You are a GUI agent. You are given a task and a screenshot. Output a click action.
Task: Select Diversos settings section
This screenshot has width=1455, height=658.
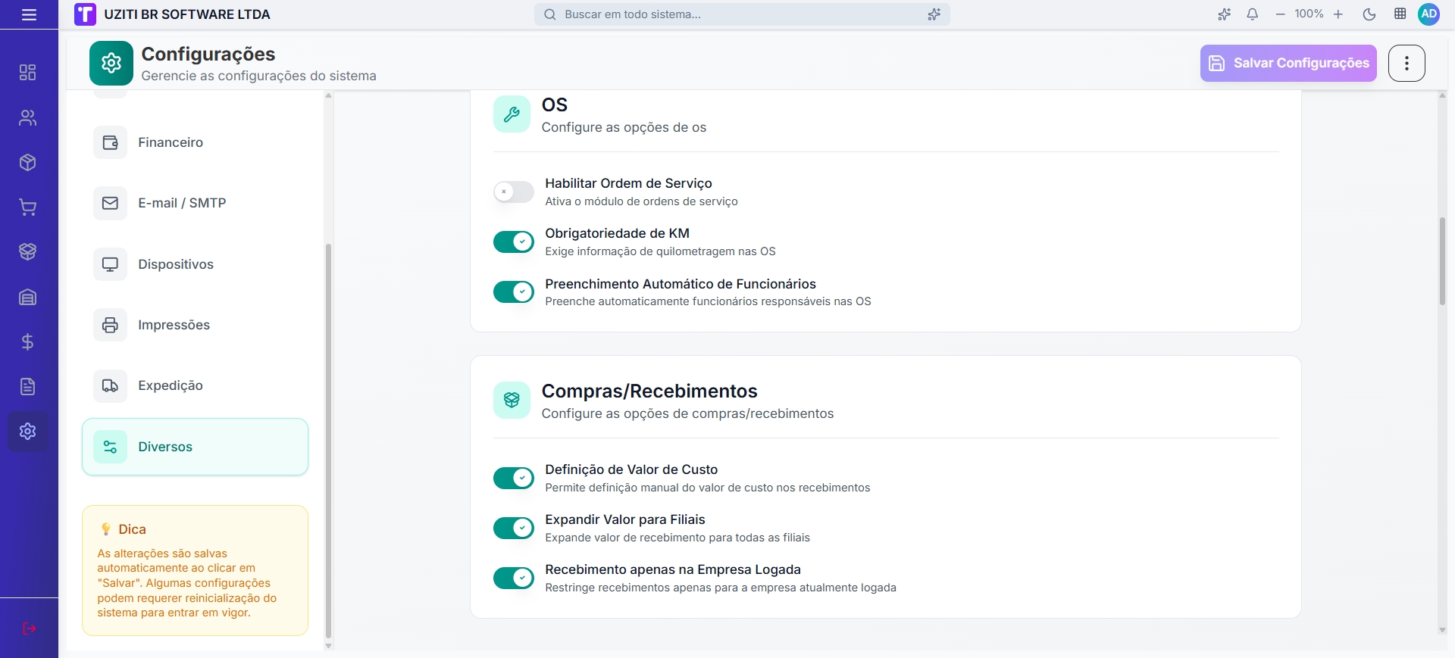click(195, 447)
